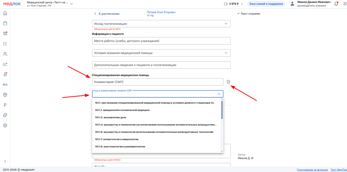Click the dropdown list scroll down arrow
This screenshot has height=172, width=347.
[x=222, y=151]
